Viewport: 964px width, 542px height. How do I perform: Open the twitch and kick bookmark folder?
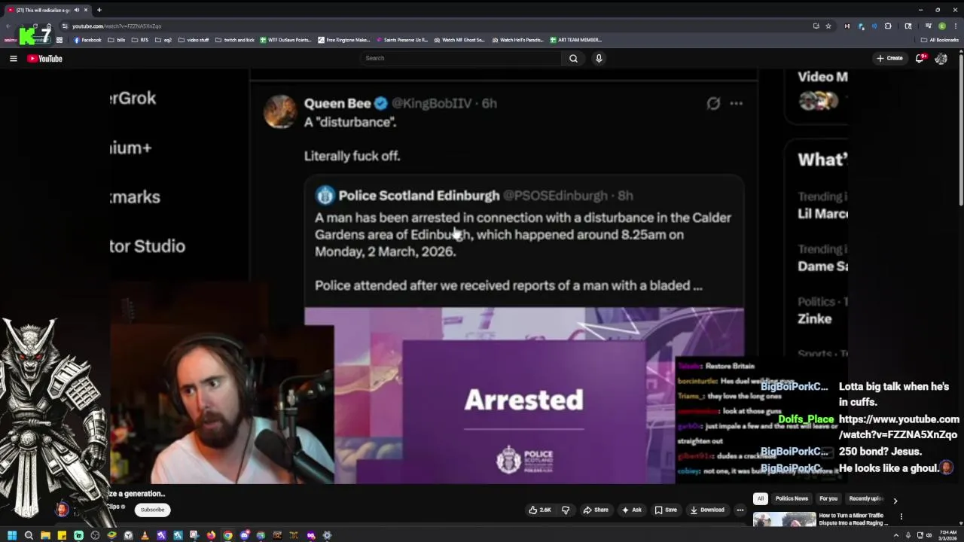click(x=235, y=40)
